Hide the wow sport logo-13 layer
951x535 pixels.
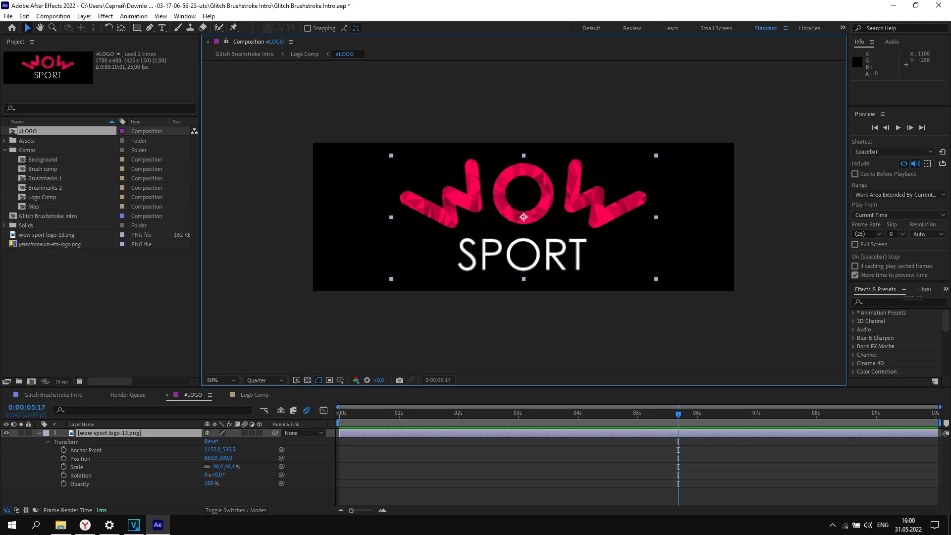pyautogui.click(x=6, y=433)
